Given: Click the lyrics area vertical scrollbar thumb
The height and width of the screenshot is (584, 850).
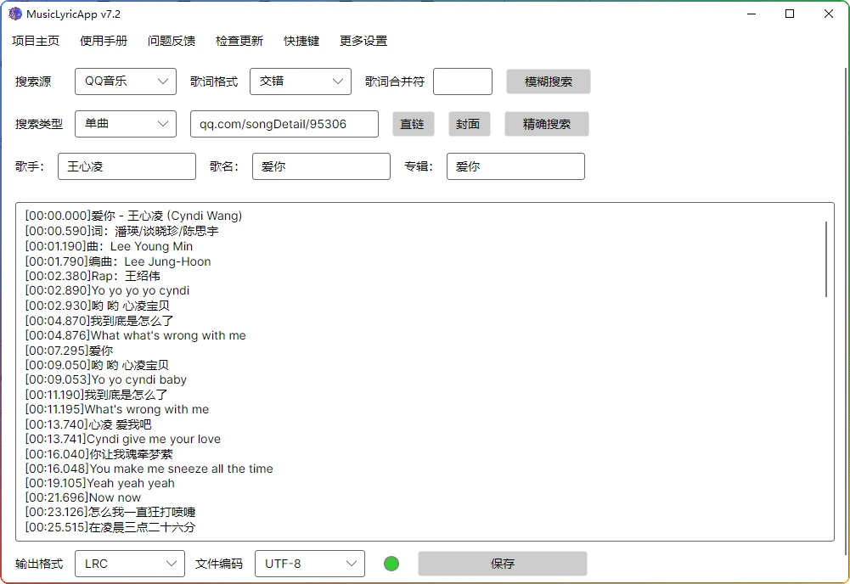Looking at the screenshot, I should pos(826,259).
